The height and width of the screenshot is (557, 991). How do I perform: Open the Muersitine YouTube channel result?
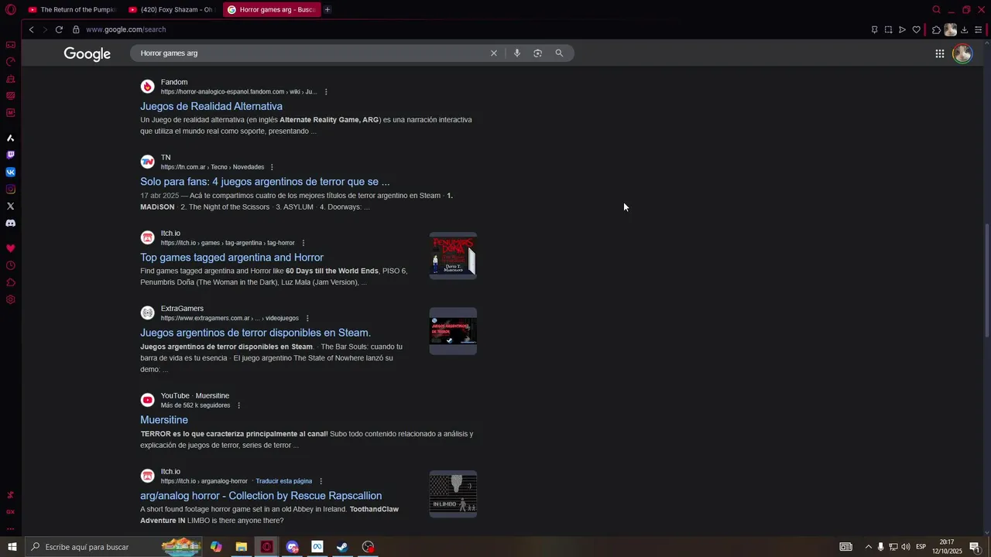(164, 420)
